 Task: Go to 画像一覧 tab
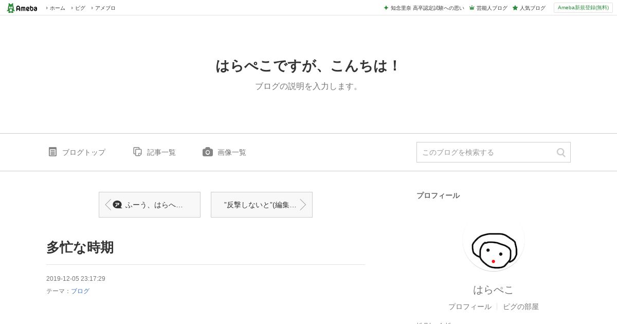(x=232, y=152)
